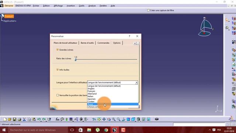
Task: Select the Rotate view tool
Action: pyautogui.click(x=109, y=119)
